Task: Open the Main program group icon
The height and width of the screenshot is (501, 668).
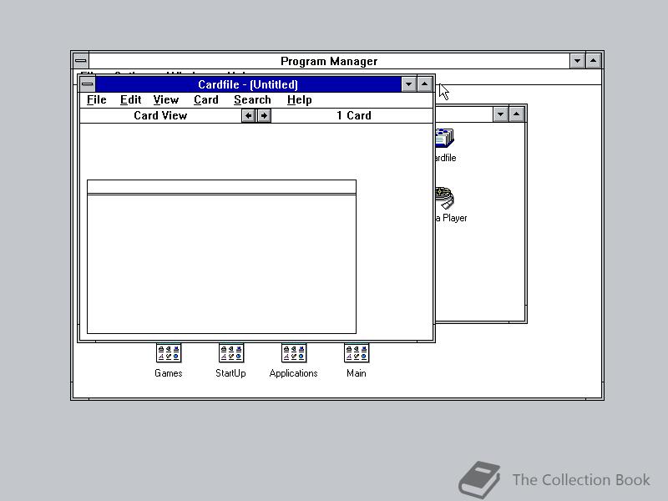Action: coord(357,353)
